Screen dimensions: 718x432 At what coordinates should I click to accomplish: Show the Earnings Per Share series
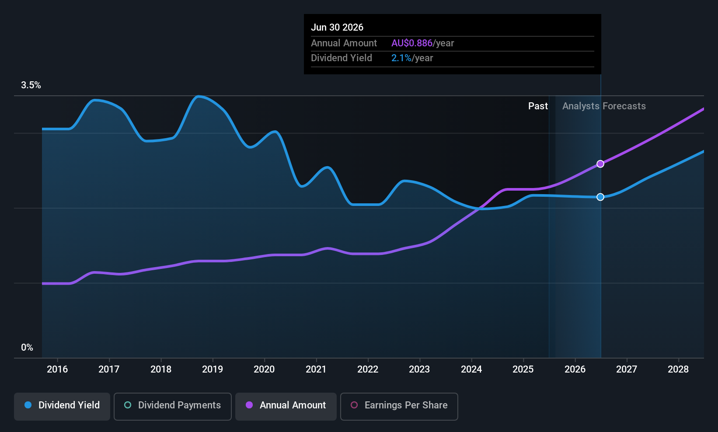399,406
